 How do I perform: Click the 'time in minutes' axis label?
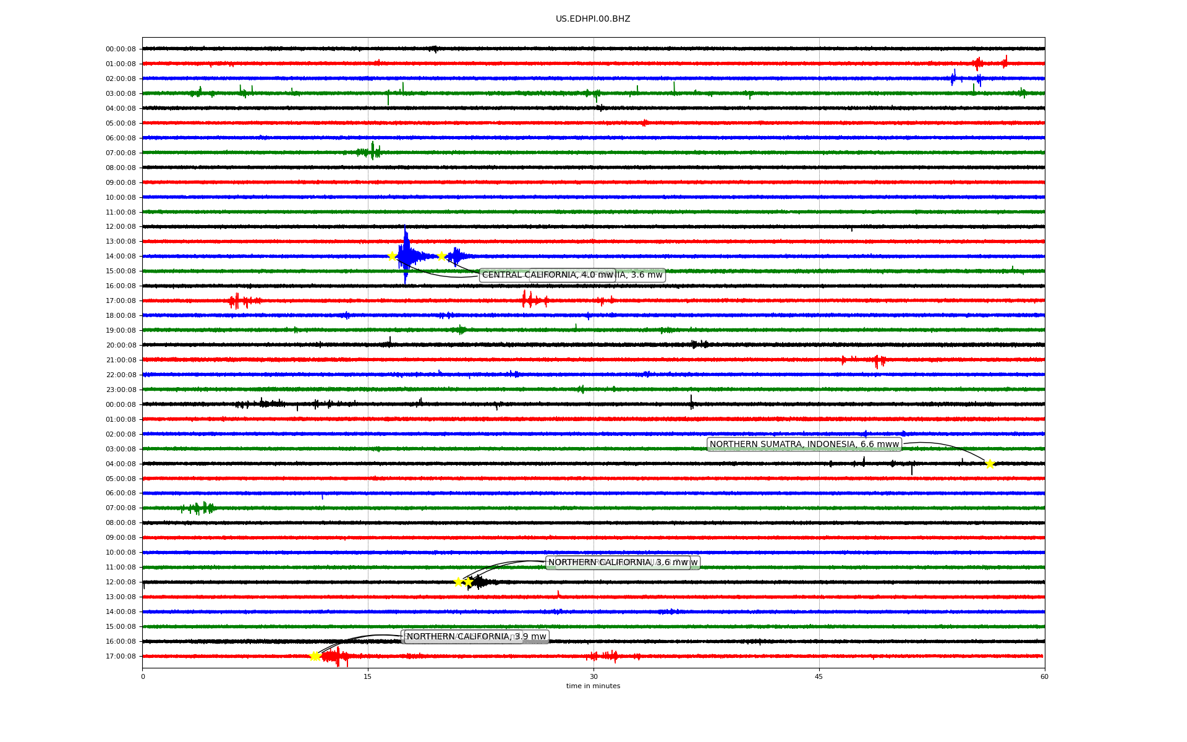tap(593, 686)
